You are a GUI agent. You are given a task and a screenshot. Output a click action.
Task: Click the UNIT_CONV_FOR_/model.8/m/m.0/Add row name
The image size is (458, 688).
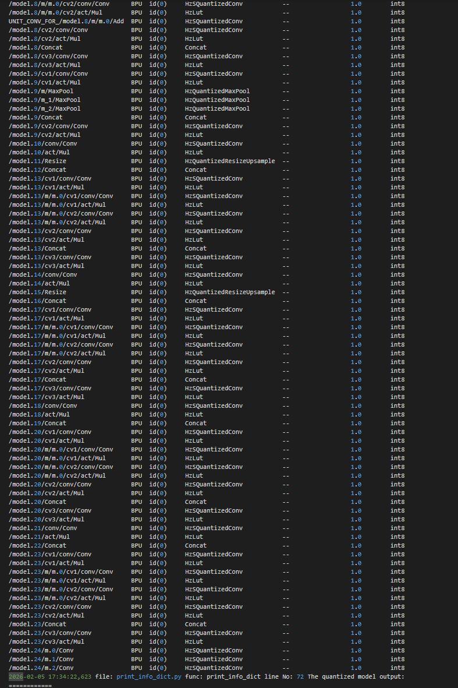click(x=66, y=21)
